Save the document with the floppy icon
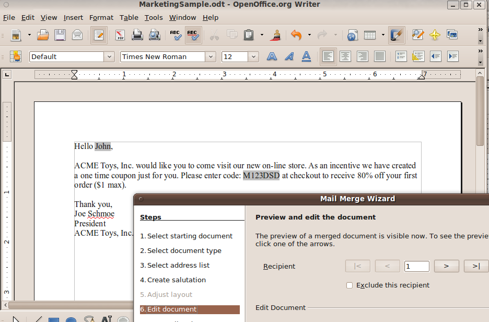The image size is (489, 322). click(60, 35)
